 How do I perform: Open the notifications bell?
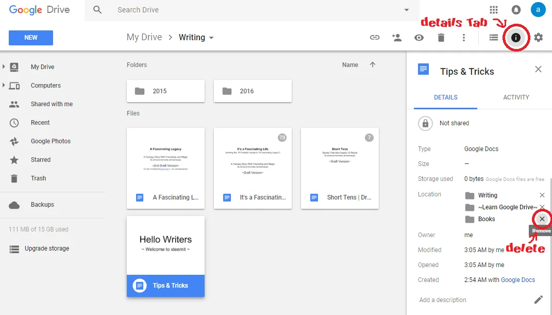[x=516, y=9]
